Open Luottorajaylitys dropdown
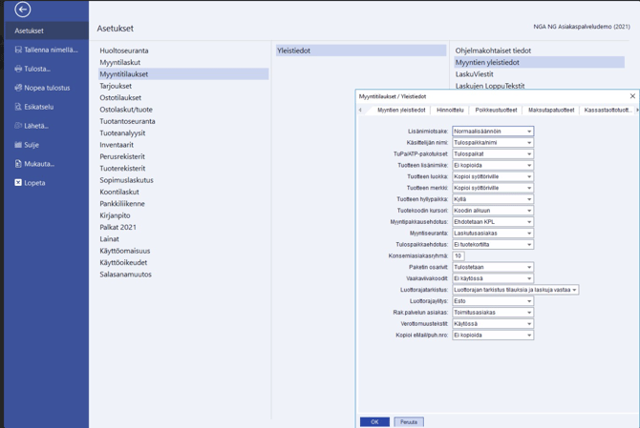This screenshot has width=640, height=428. click(493, 301)
